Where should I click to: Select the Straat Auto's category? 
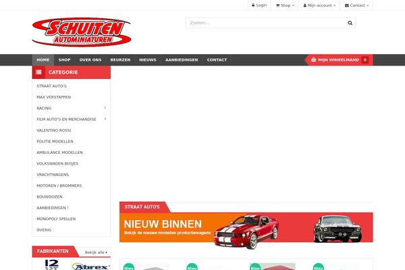coord(52,86)
